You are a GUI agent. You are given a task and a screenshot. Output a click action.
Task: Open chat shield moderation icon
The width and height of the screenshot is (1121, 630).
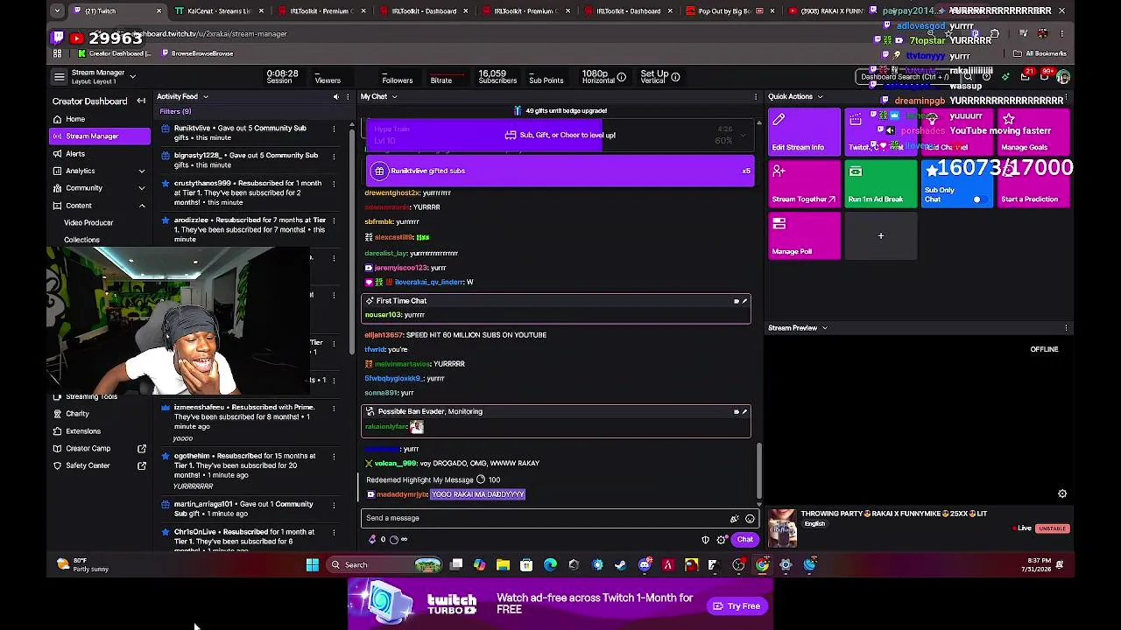click(706, 540)
